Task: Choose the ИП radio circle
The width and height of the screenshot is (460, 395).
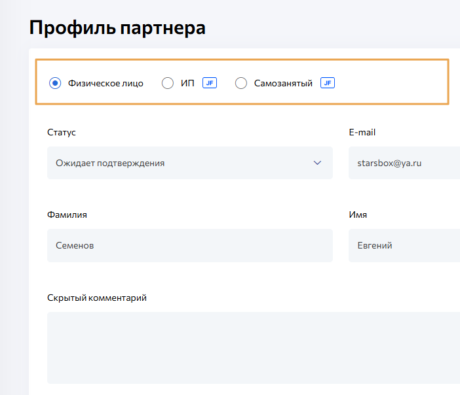Action: pyautogui.click(x=168, y=83)
